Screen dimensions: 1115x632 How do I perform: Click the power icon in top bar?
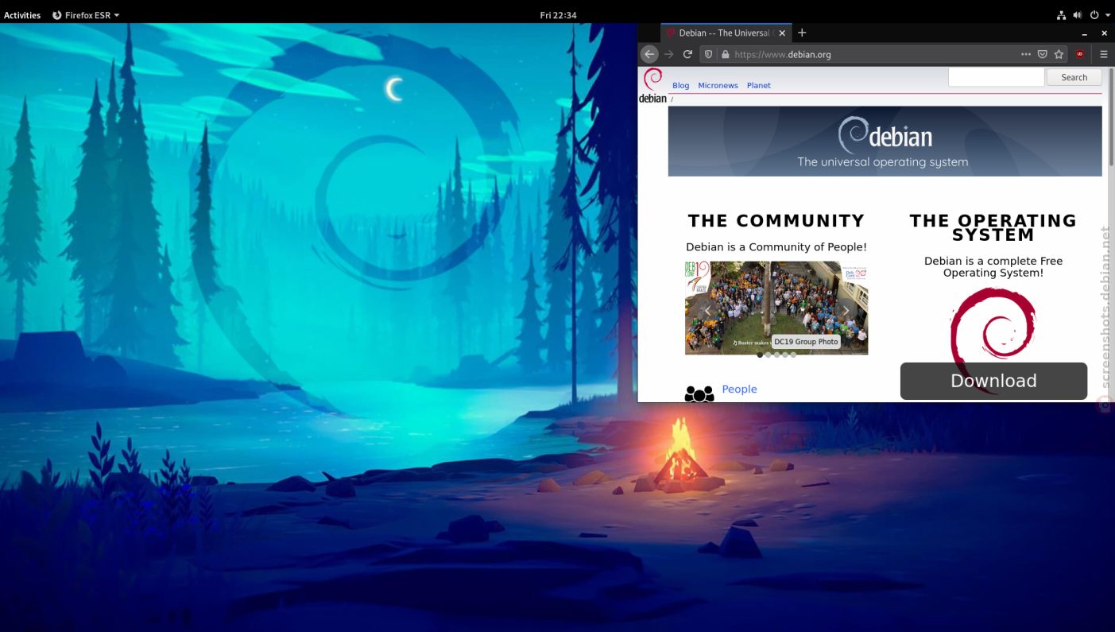pos(1094,15)
